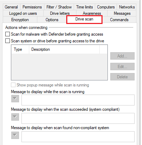Open dropdown beside scan succeeded message field
Viewport: 142px width, 145px height.
(15, 117)
